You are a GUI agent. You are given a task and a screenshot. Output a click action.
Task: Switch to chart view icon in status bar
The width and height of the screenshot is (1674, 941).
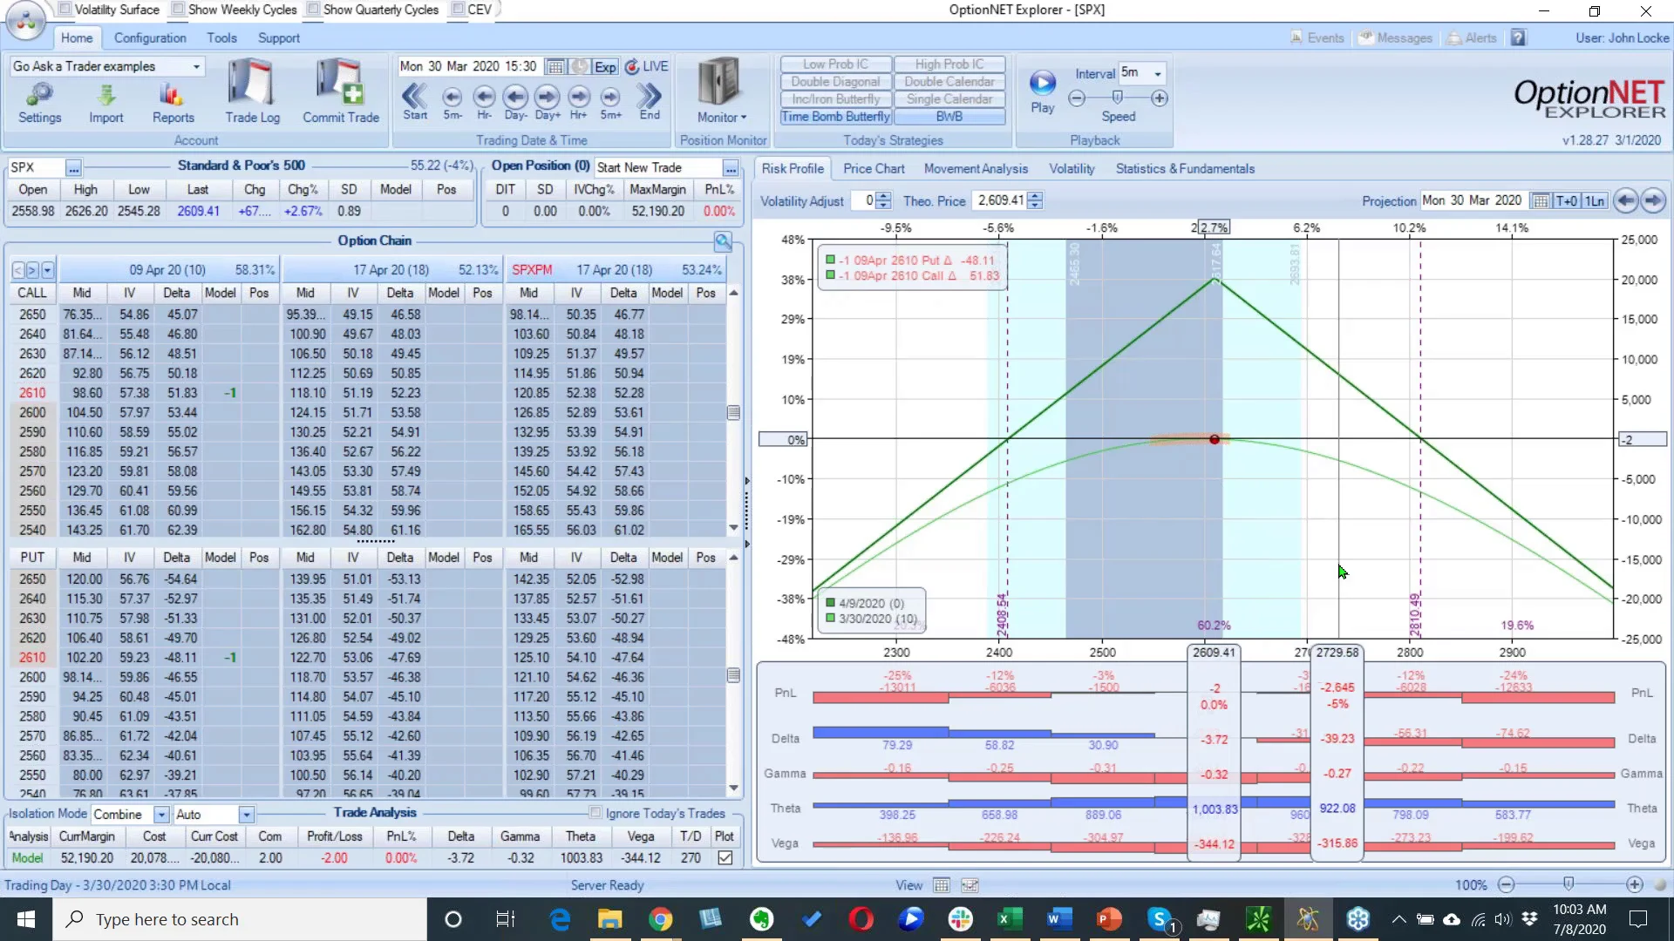pos(970,885)
